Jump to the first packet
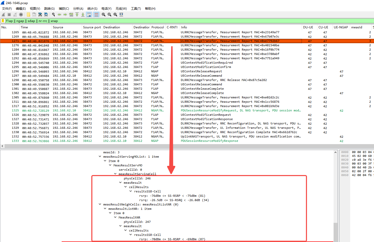 (x=77, y=15)
